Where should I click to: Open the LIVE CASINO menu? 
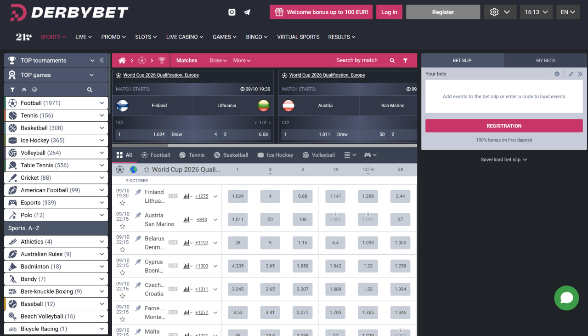[185, 37]
